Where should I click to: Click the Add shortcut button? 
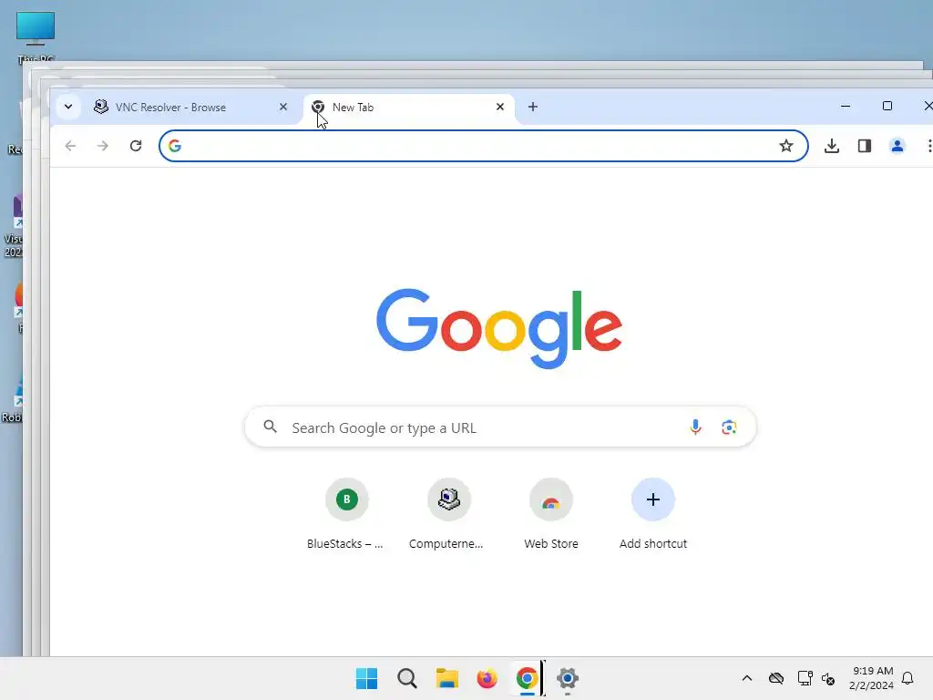[652, 515]
